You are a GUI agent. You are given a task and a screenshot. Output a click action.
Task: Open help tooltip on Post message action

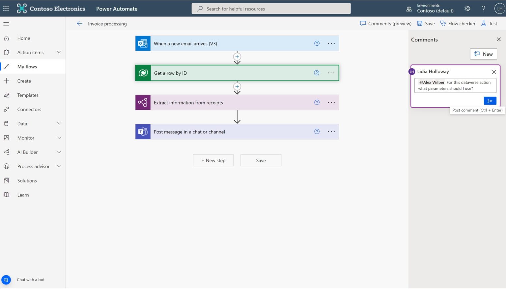click(x=317, y=131)
